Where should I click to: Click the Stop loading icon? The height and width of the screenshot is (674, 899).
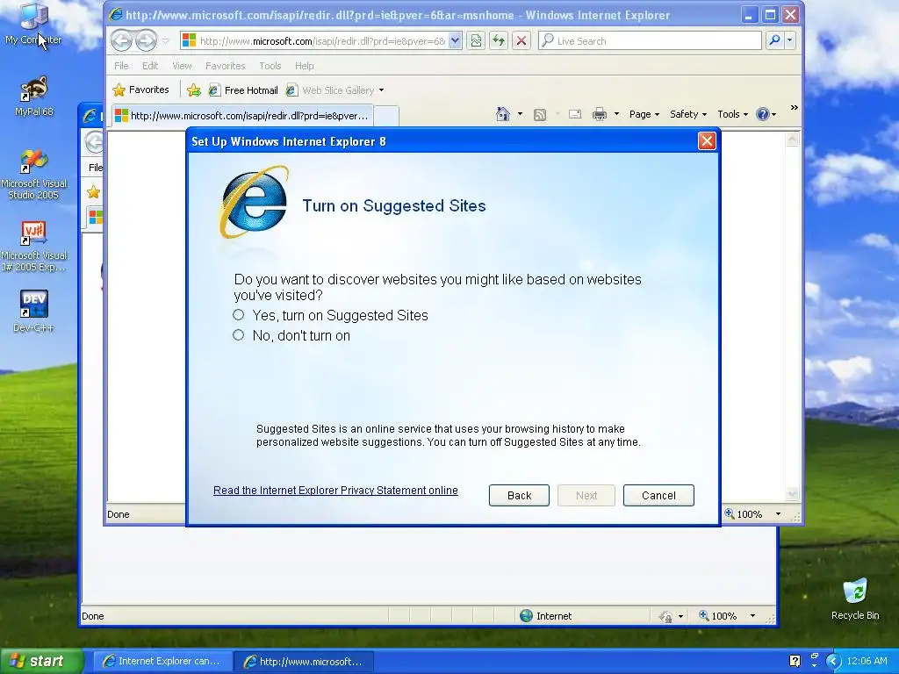521,40
